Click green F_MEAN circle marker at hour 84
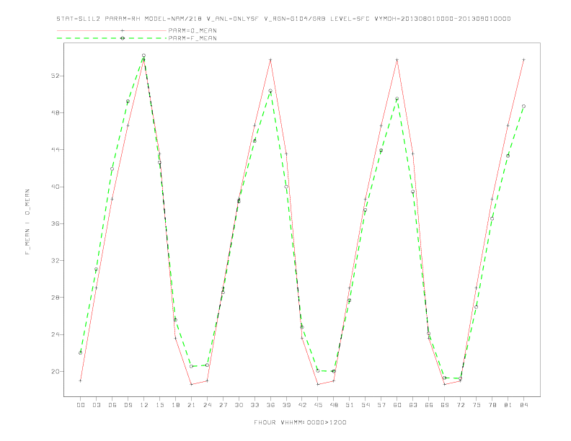The image size is (571, 441). pyautogui.click(x=523, y=106)
